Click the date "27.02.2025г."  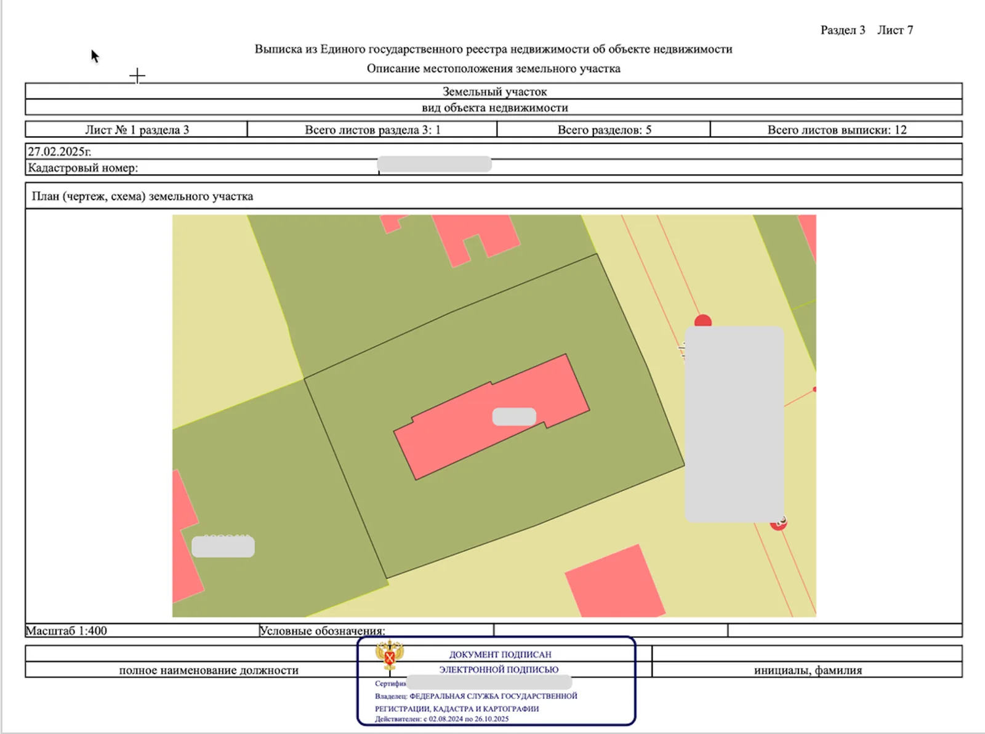(x=59, y=151)
